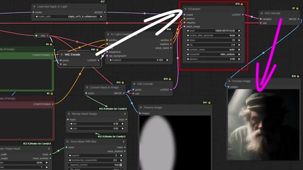Increase Remap Mask Range min value
Screen dimensions: 303x170
(x=123, y=124)
